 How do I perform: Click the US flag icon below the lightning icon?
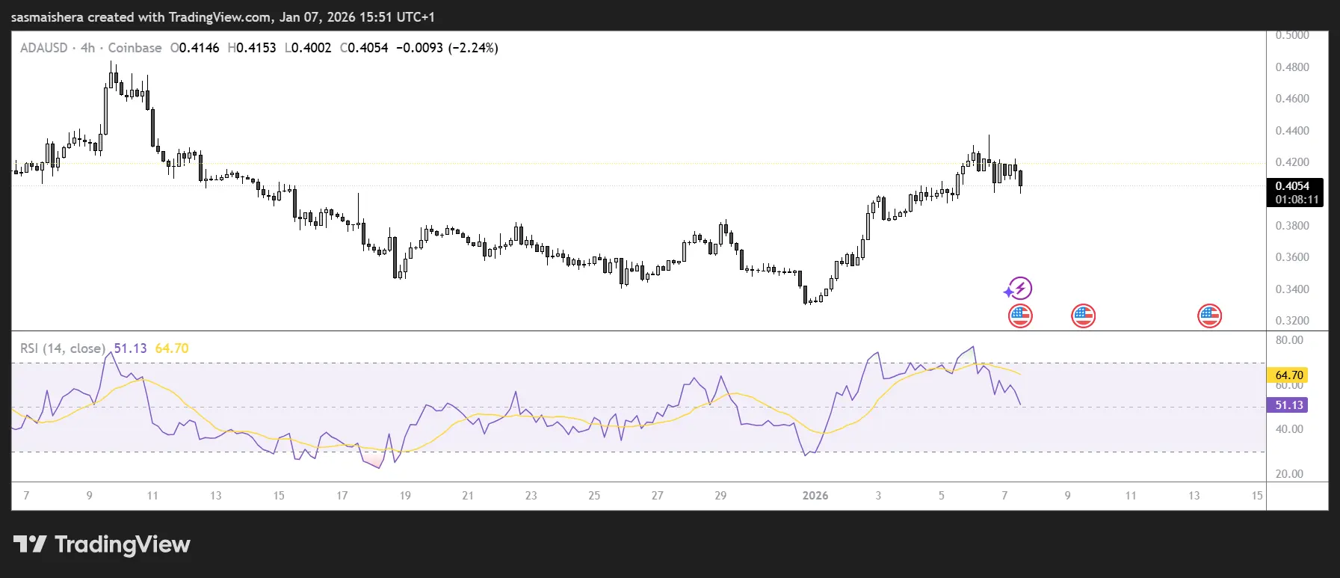(1020, 316)
